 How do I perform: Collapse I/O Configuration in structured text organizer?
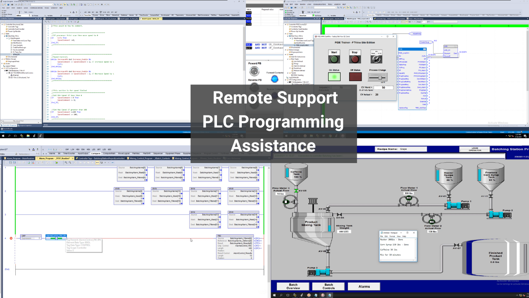[2, 68]
